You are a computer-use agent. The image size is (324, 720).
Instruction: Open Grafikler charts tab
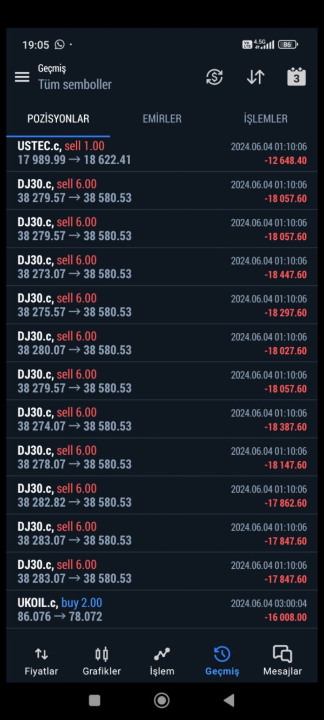(x=102, y=661)
